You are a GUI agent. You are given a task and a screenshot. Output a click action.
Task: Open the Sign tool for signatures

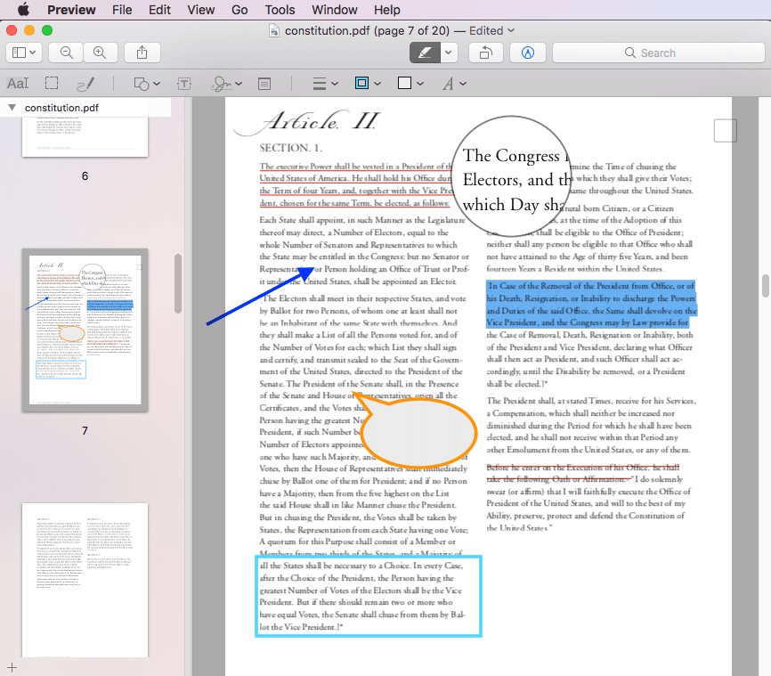click(222, 83)
